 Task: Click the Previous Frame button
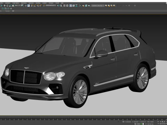(160, 122)
